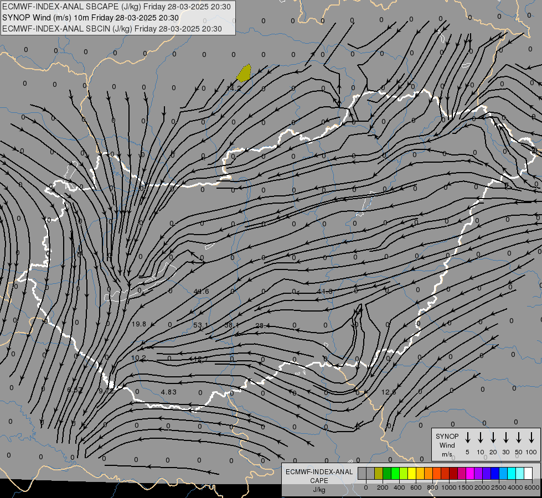Pick the pure yellow CAPE scale swatch
The height and width of the screenshot is (498, 542).
[x=412, y=473]
